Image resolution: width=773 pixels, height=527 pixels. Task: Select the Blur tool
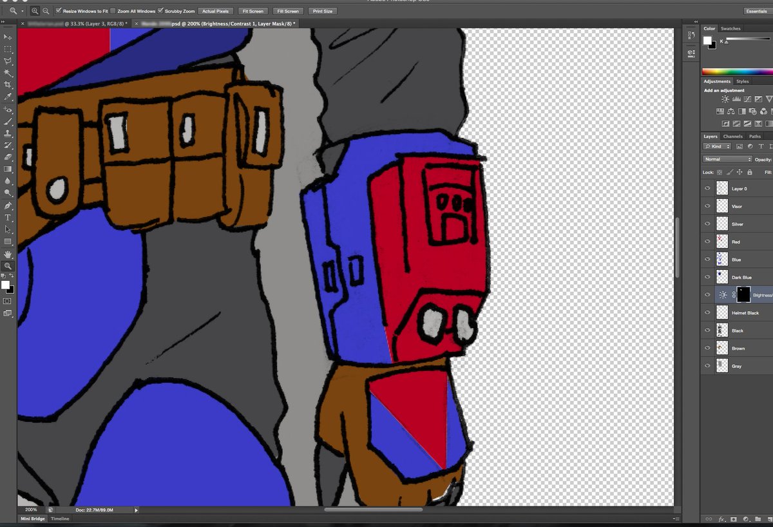[x=8, y=181]
